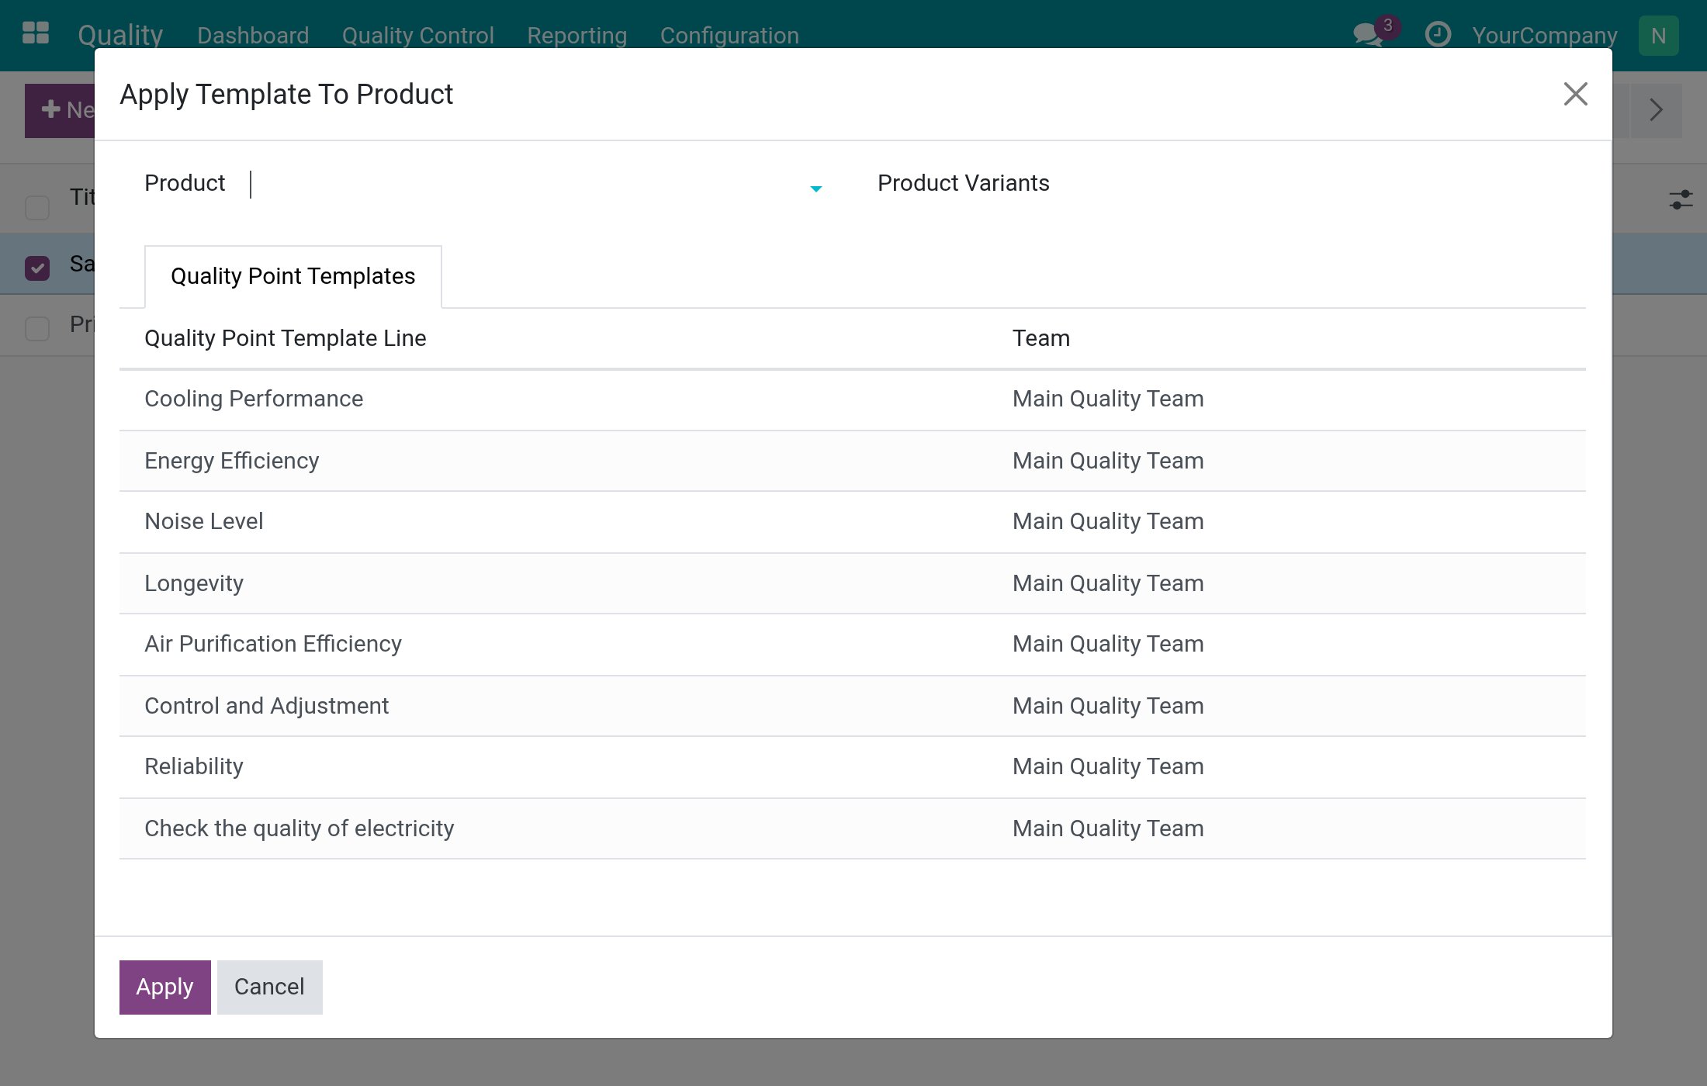1707x1086 pixels.
Task: Click Main Quality Team in Cooling Performance row
Action: coord(1108,399)
